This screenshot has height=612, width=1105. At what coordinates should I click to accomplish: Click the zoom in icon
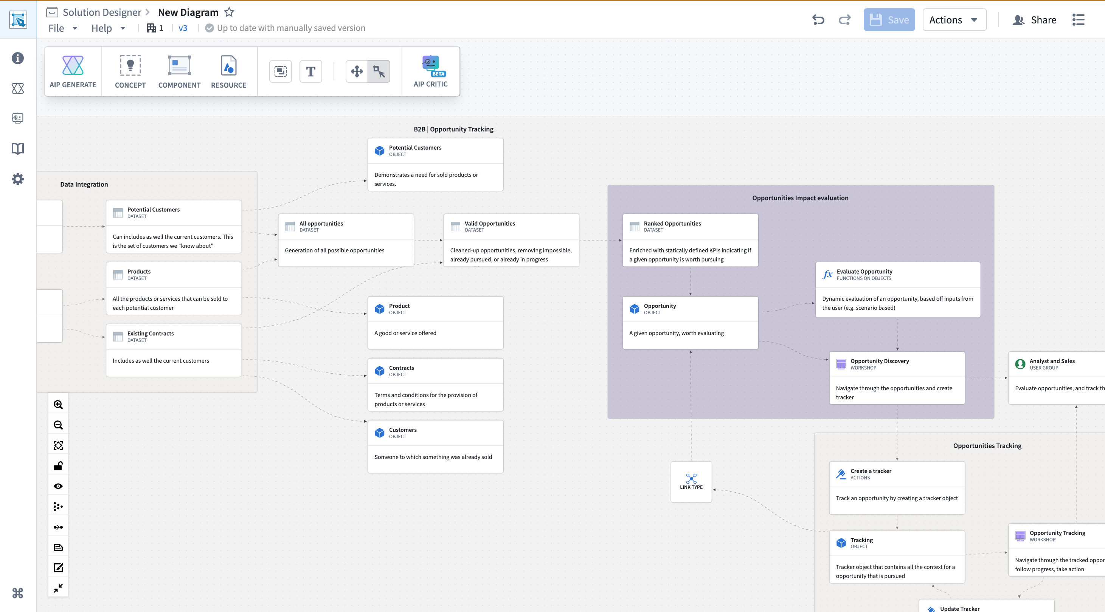tap(58, 405)
